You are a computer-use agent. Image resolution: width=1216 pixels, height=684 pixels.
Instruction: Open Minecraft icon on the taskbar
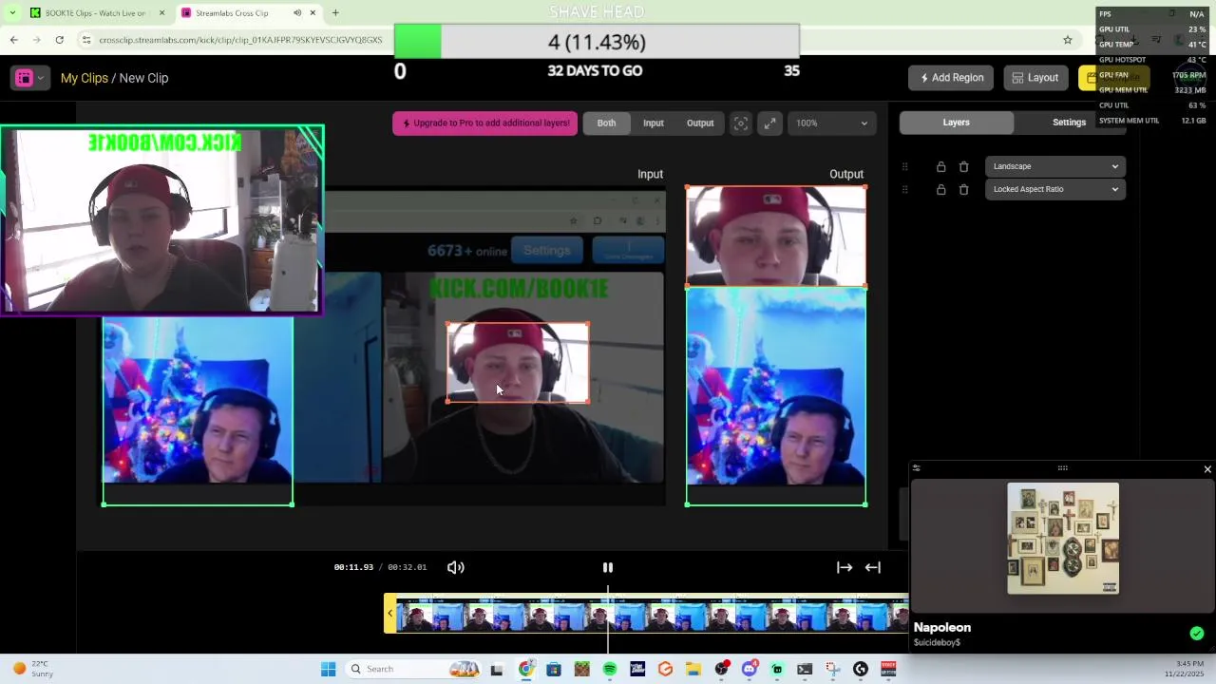[x=581, y=669]
